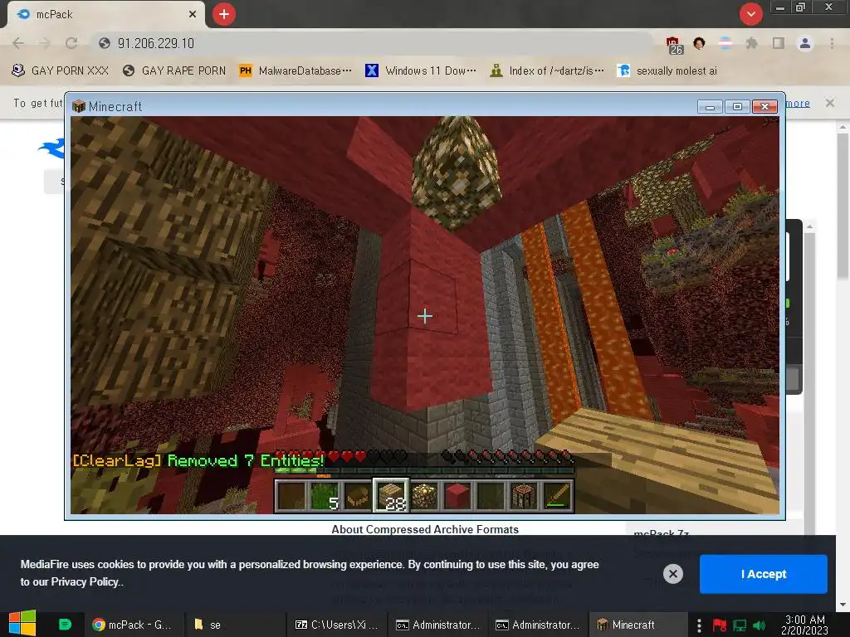Maximize the Minecraft window
850x637 pixels.
[x=737, y=106]
